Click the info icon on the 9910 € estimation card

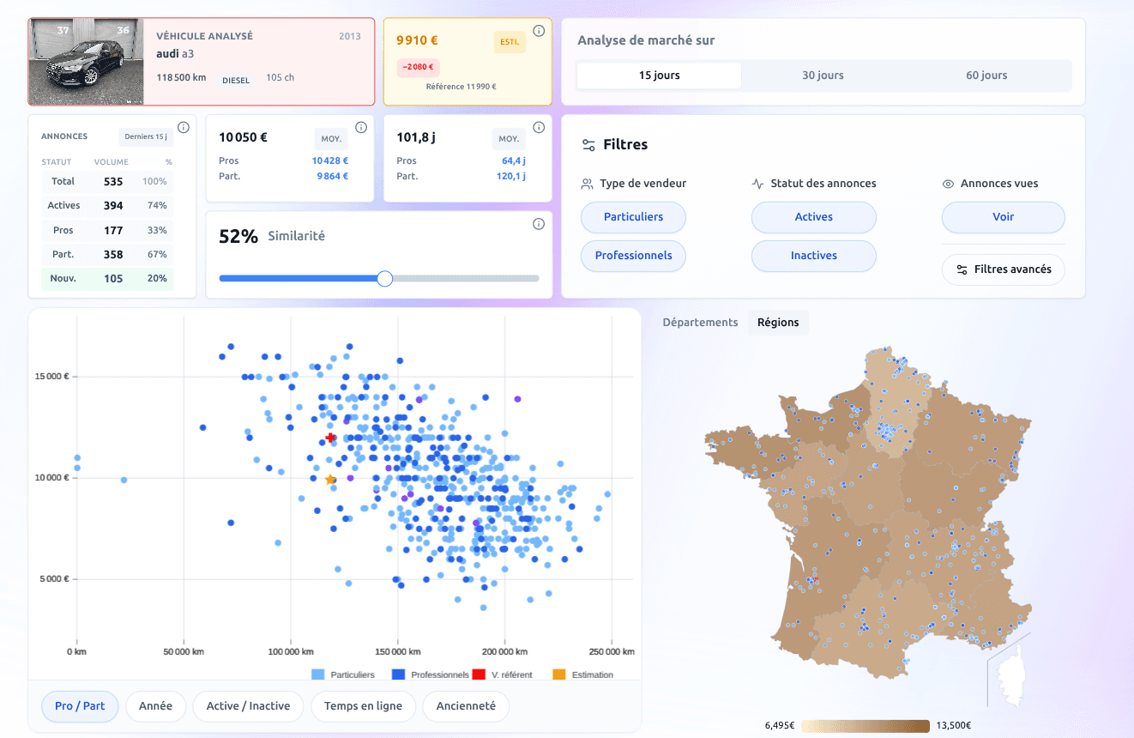click(539, 30)
